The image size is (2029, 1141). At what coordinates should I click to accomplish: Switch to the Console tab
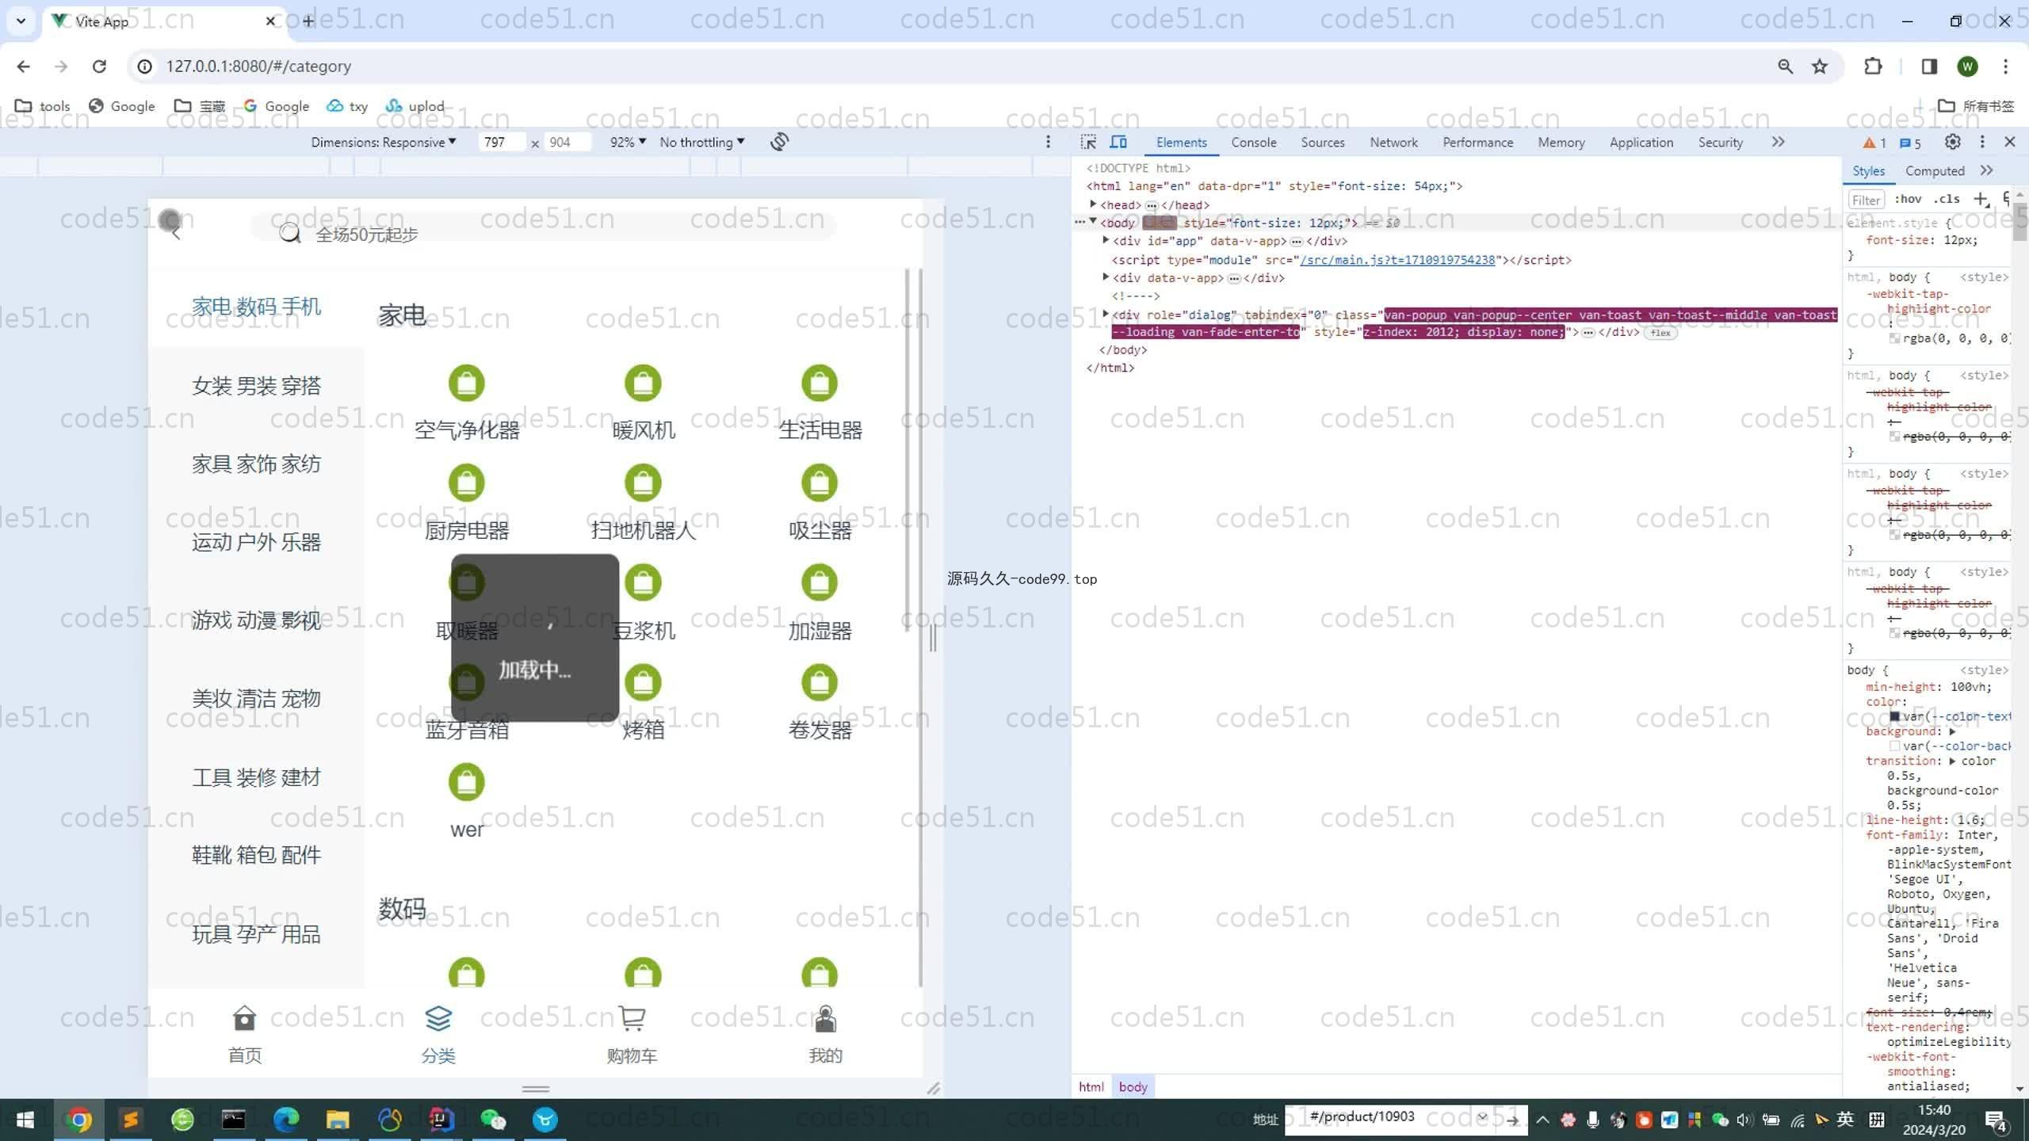click(1253, 143)
